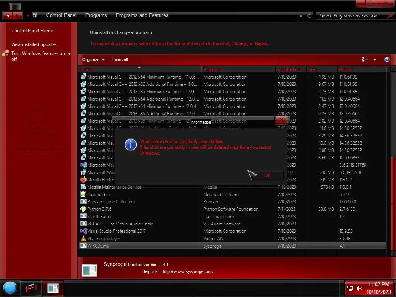Click the network tray icon
The width and height of the screenshot is (396, 297).
pyautogui.click(x=350, y=288)
